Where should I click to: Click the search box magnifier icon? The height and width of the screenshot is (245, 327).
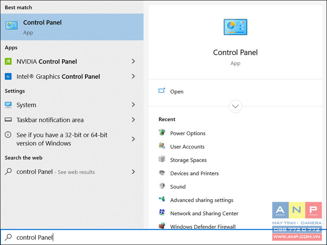tap(8, 237)
